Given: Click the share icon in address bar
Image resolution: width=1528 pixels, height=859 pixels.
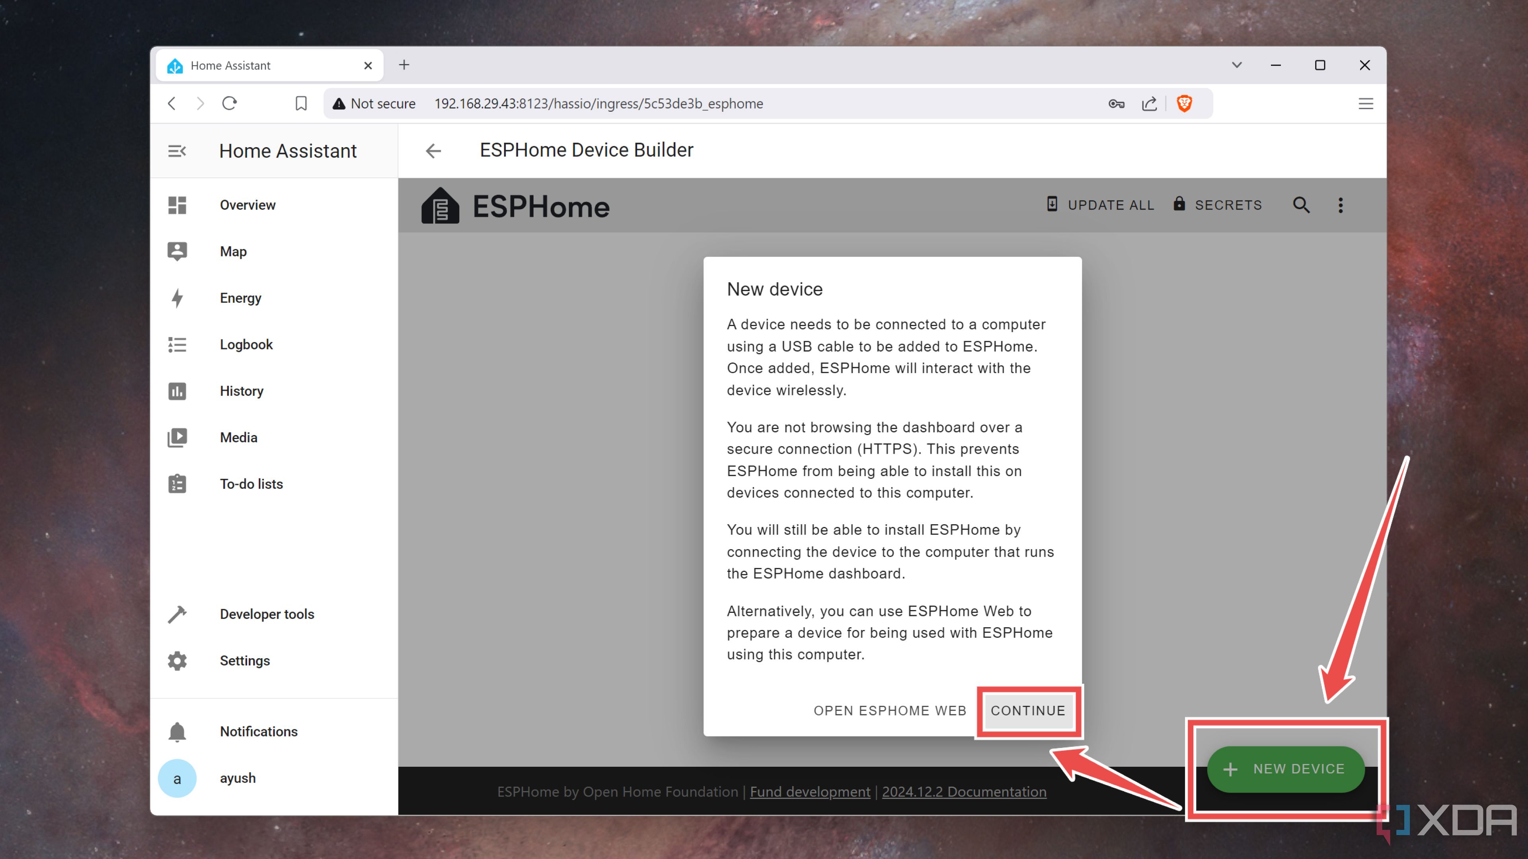Looking at the screenshot, I should [1150, 104].
